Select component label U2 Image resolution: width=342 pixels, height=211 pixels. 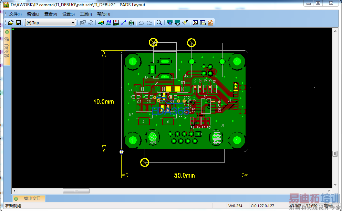point(131,115)
